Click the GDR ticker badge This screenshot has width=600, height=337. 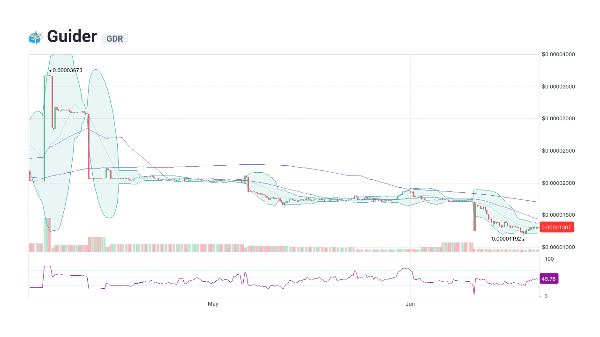click(115, 39)
